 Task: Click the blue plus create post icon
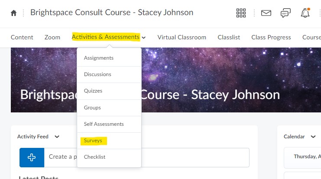(32, 157)
